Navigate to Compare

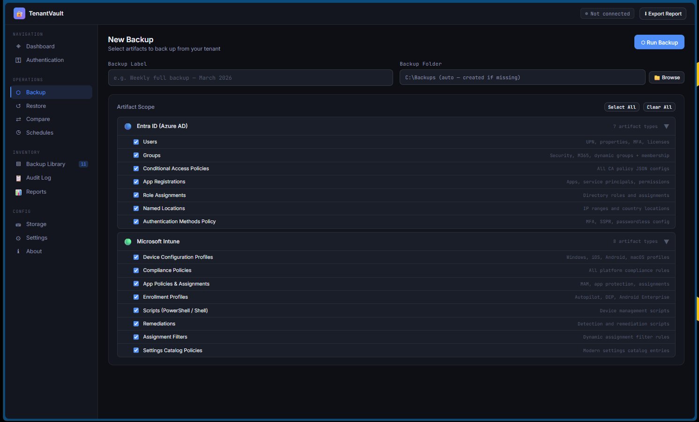coord(51,119)
